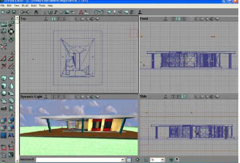This screenshot has height=163, width=240.
Task: Click inside the Command input field
Action: point(78,160)
